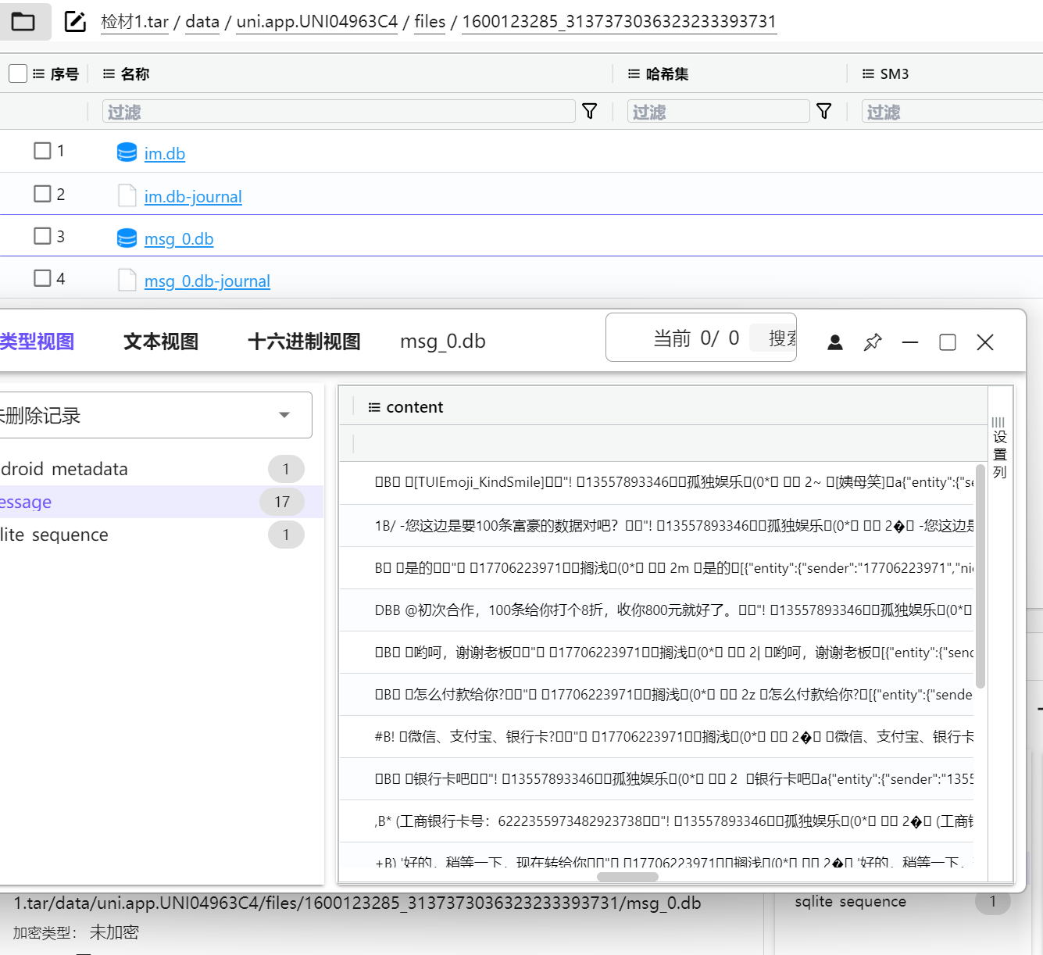1043x955 pixels.
Task: Select the row with 工商银行卡号
Action: click(x=656, y=821)
